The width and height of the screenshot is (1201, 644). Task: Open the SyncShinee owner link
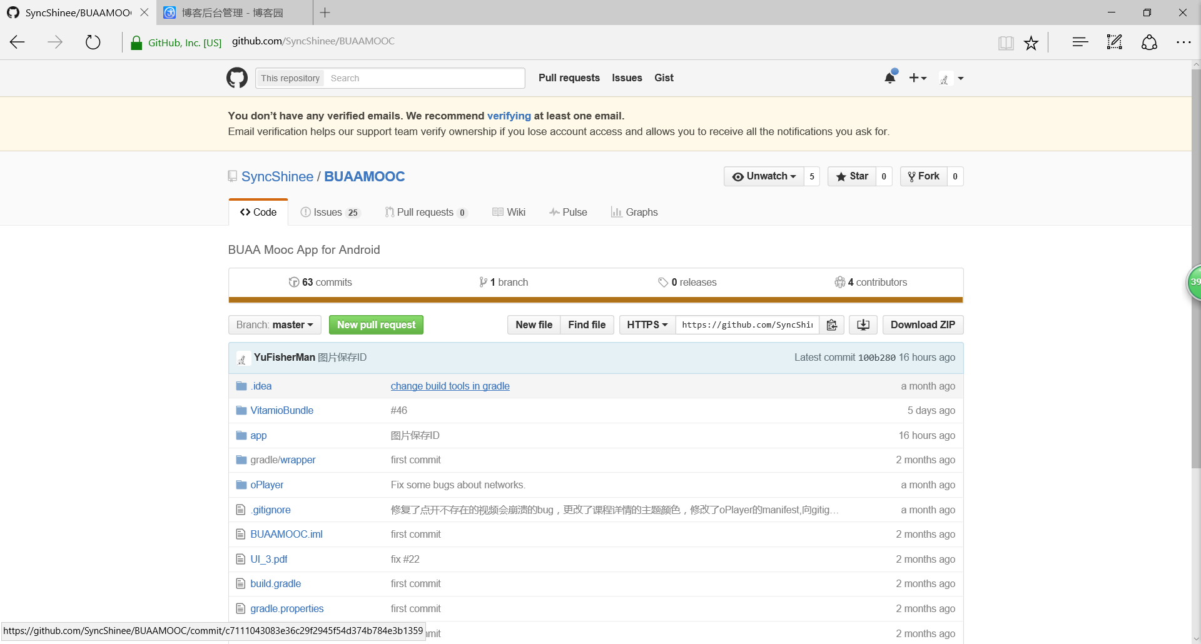277,177
